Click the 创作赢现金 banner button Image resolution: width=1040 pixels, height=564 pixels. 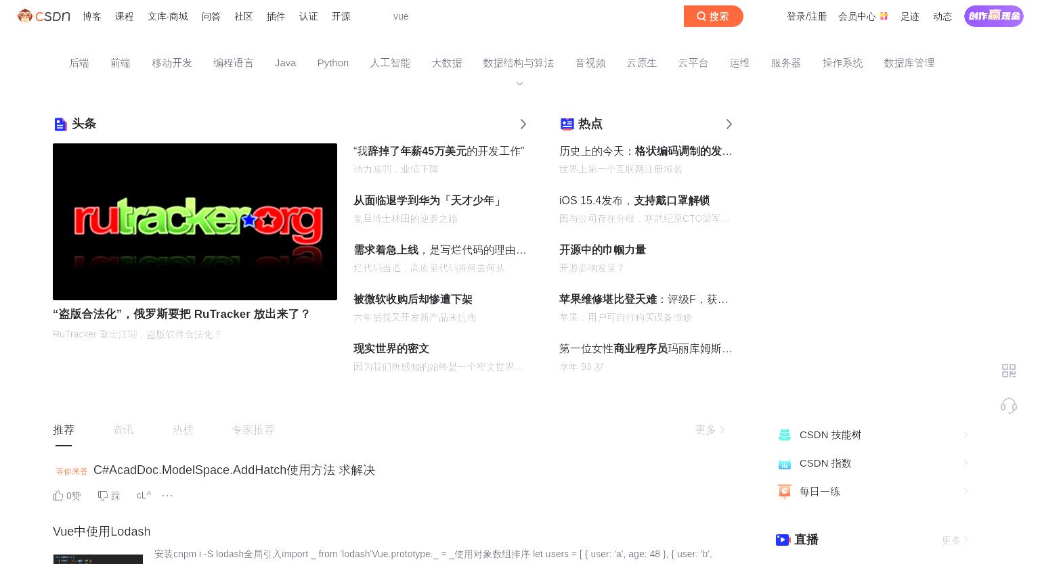[x=994, y=16]
